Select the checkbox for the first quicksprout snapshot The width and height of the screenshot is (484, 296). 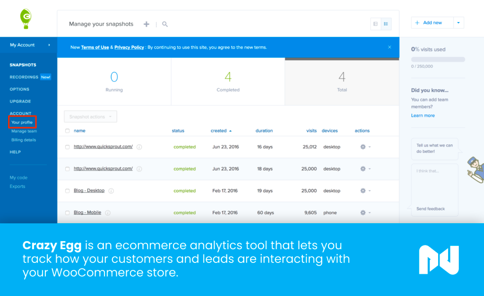tap(67, 147)
